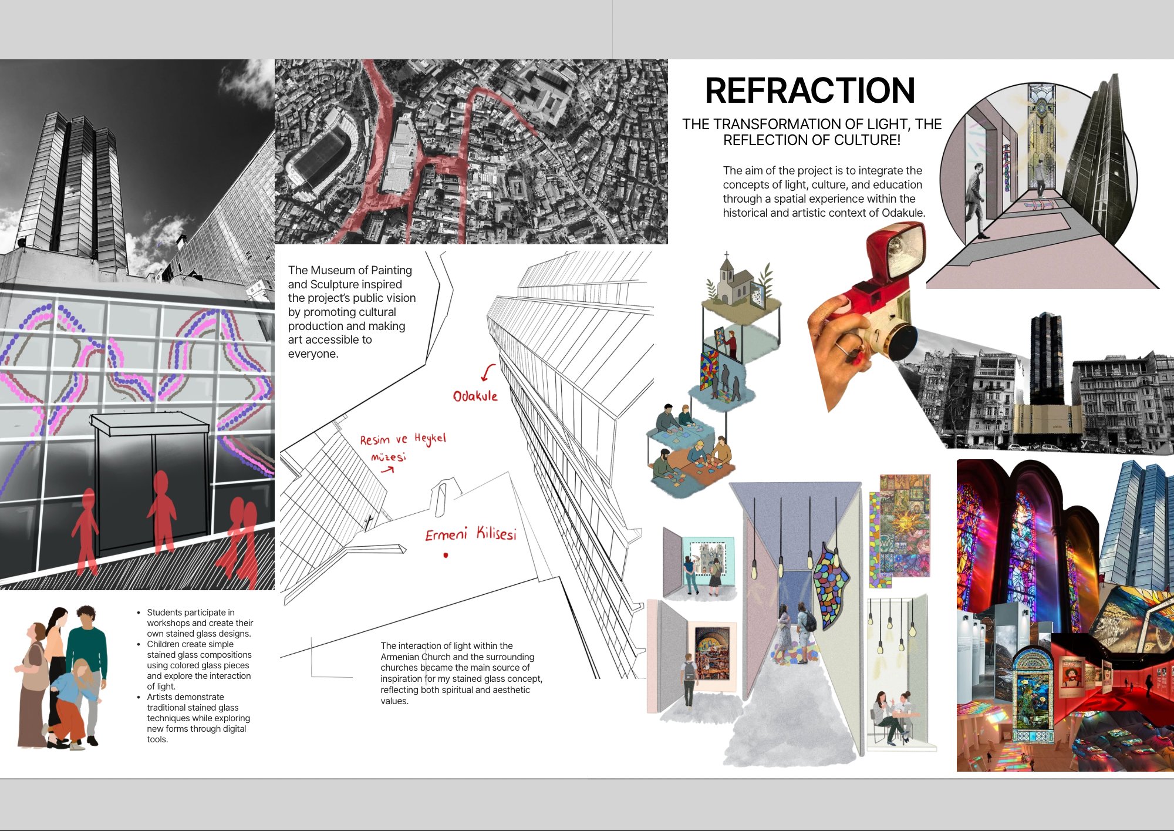Click the handwritten Odakule label
This screenshot has height=831, width=1174.
click(475, 396)
